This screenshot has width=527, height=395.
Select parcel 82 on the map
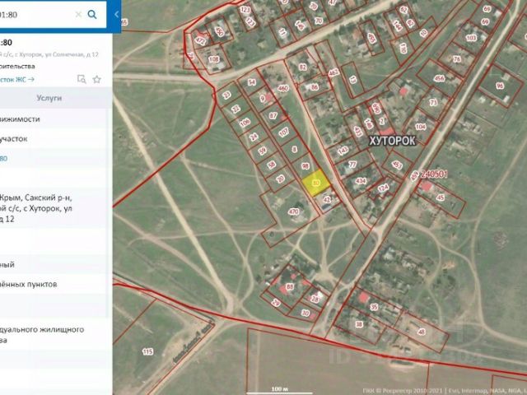(x=303, y=67)
